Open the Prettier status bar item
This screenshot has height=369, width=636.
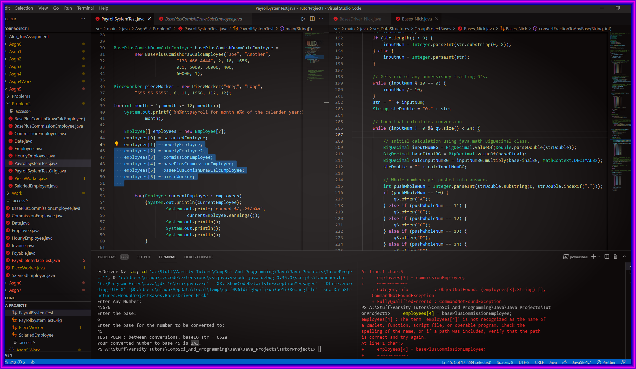pos(606,362)
